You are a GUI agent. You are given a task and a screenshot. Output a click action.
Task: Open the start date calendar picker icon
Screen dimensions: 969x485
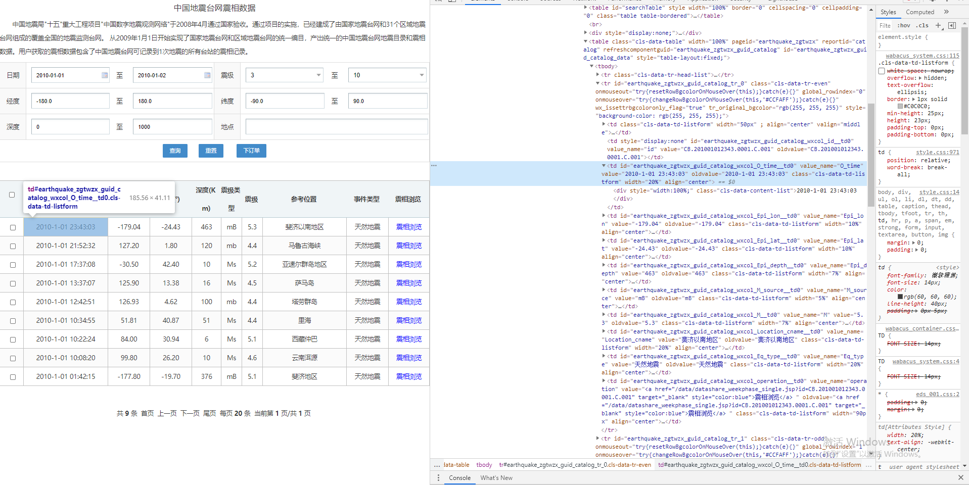[x=105, y=75]
